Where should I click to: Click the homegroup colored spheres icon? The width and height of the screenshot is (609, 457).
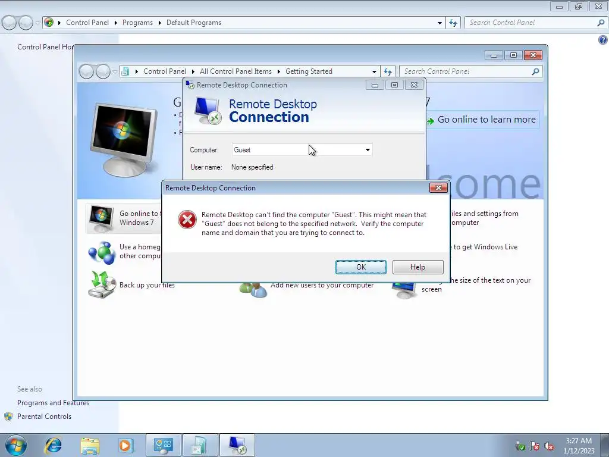pyautogui.click(x=102, y=252)
